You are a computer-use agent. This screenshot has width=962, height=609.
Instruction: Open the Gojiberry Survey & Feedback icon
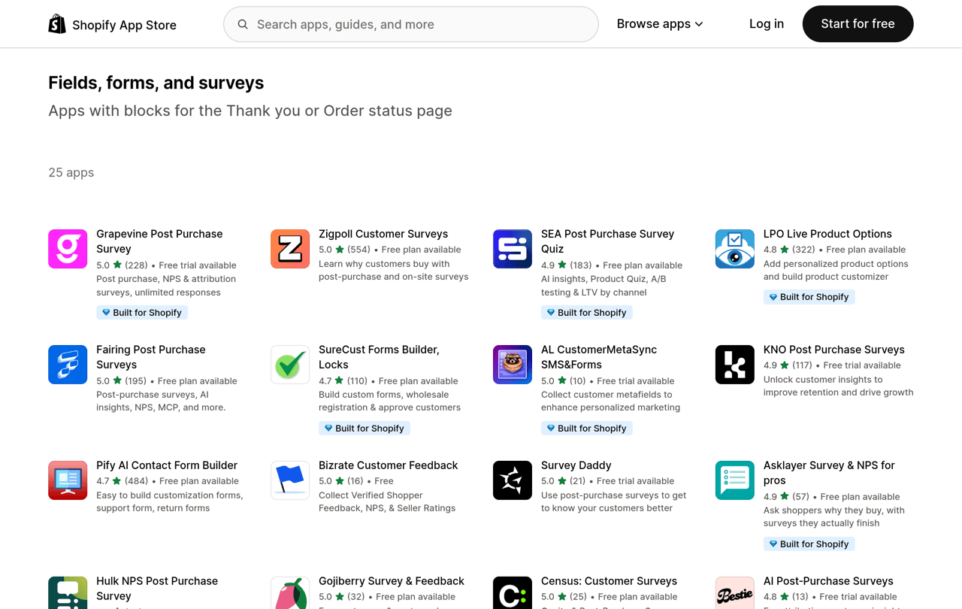(290, 592)
